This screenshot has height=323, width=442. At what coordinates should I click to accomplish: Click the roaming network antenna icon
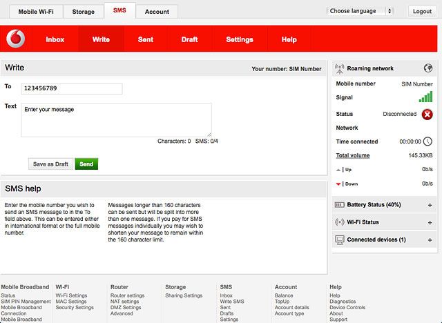coord(339,69)
